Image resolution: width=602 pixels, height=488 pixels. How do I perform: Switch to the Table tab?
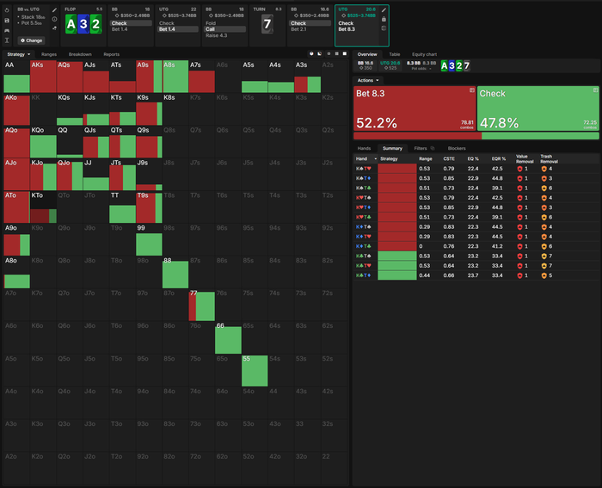[394, 54]
